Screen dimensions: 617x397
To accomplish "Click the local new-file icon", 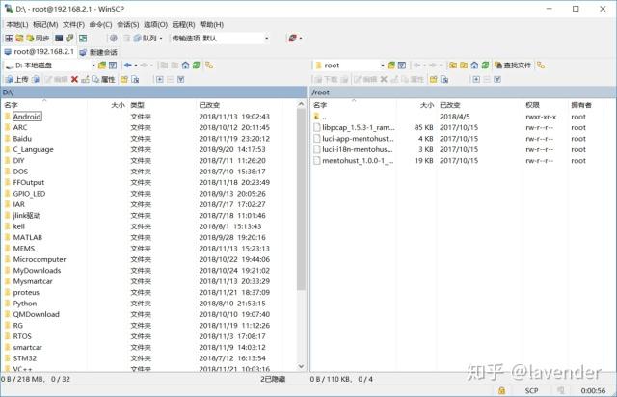I will (x=135, y=79).
